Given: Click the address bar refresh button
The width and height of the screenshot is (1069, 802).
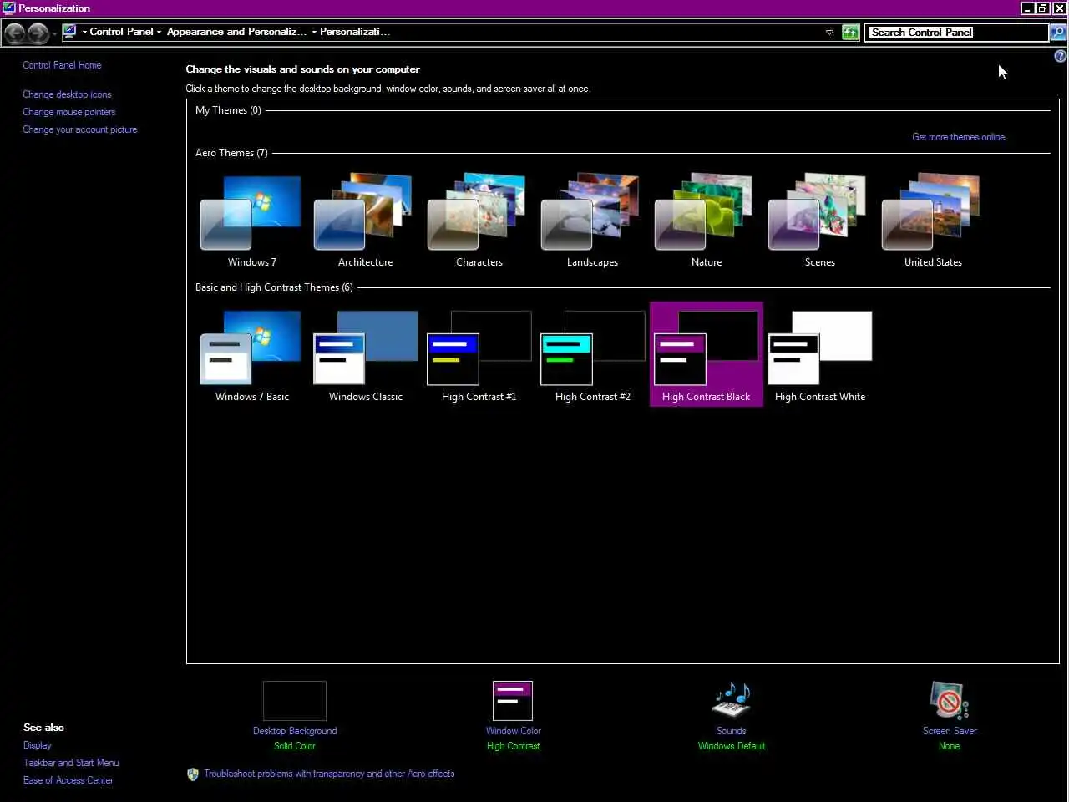Looking at the screenshot, I should [x=850, y=33].
